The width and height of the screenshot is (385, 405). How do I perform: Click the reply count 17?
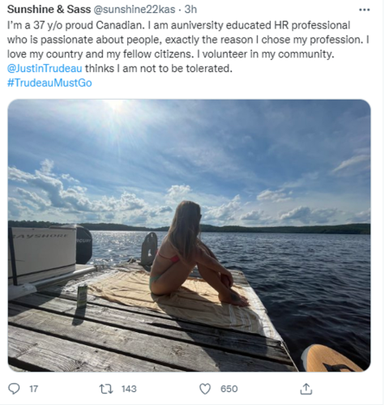(33, 389)
